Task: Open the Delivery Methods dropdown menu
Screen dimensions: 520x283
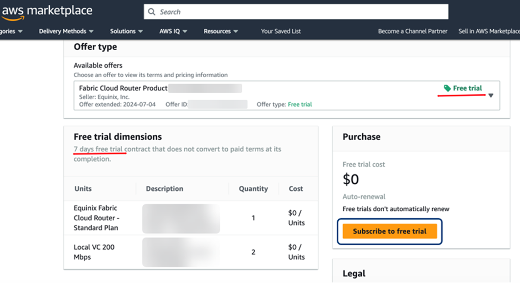Action: tap(66, 31)
